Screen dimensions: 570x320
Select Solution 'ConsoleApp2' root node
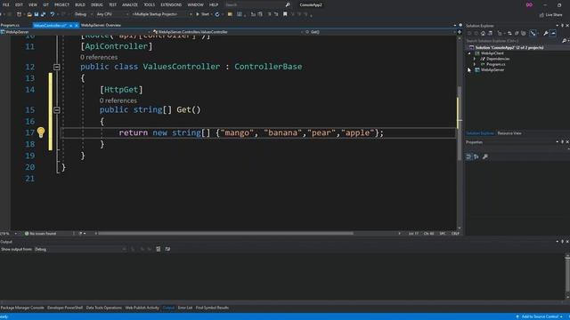point(509,47)
